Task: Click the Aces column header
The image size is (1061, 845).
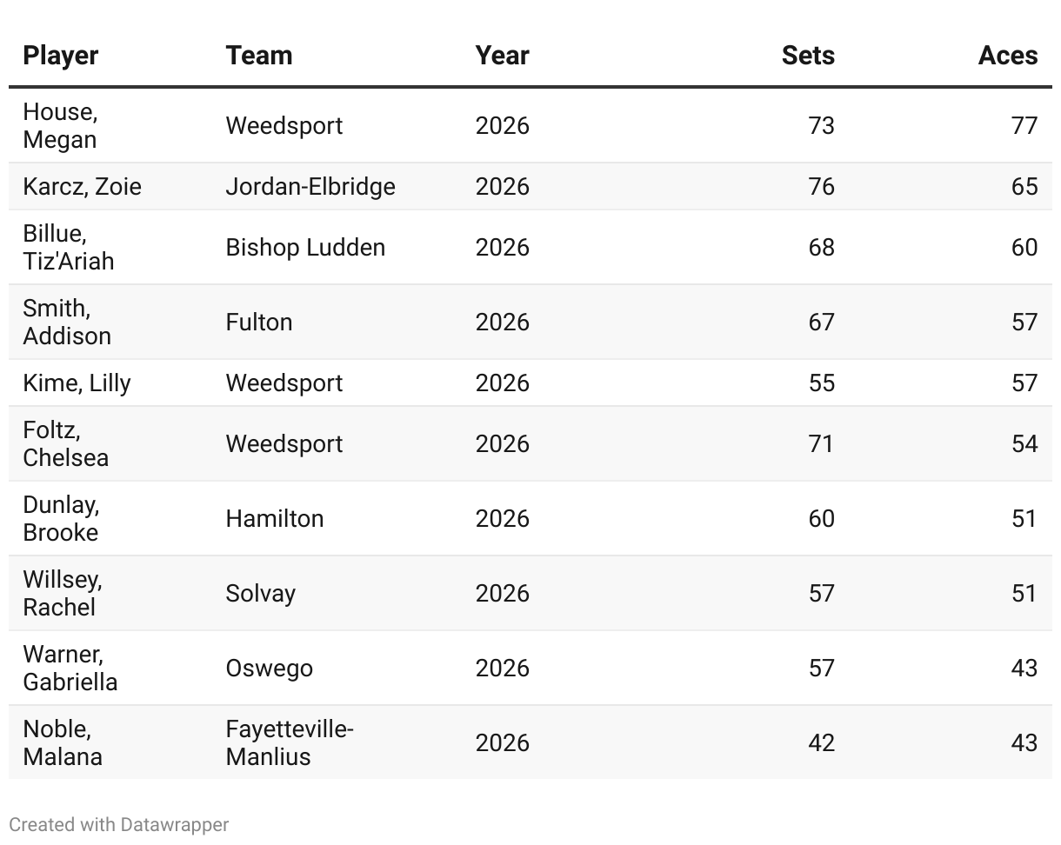Action: 1007,56
